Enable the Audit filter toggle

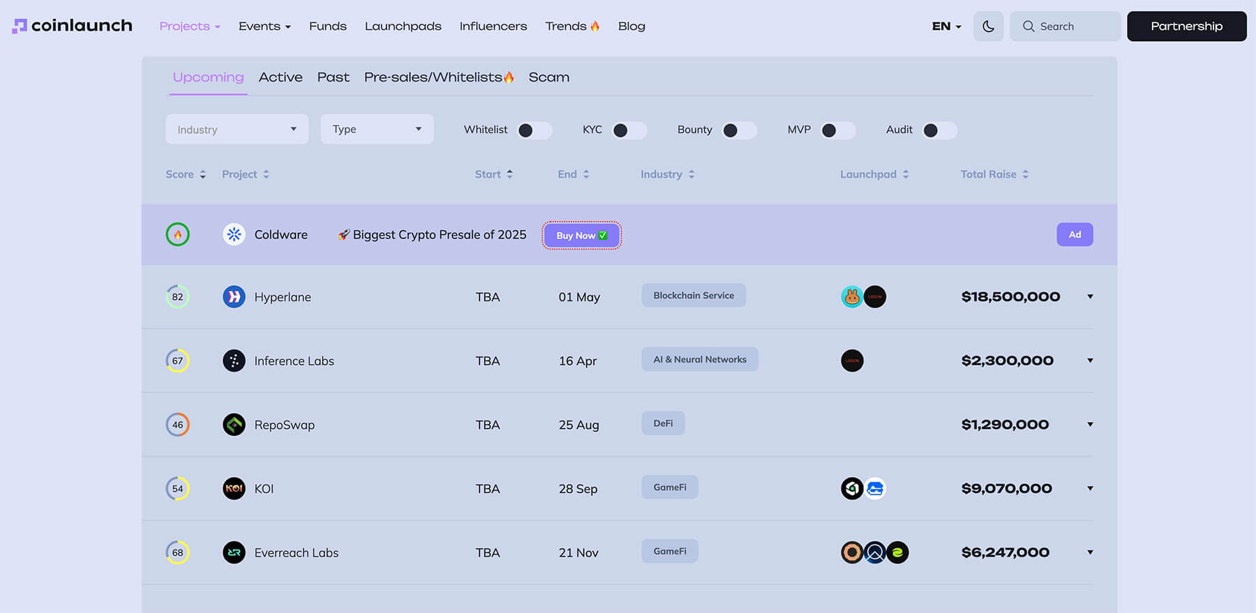click(939, 130)
